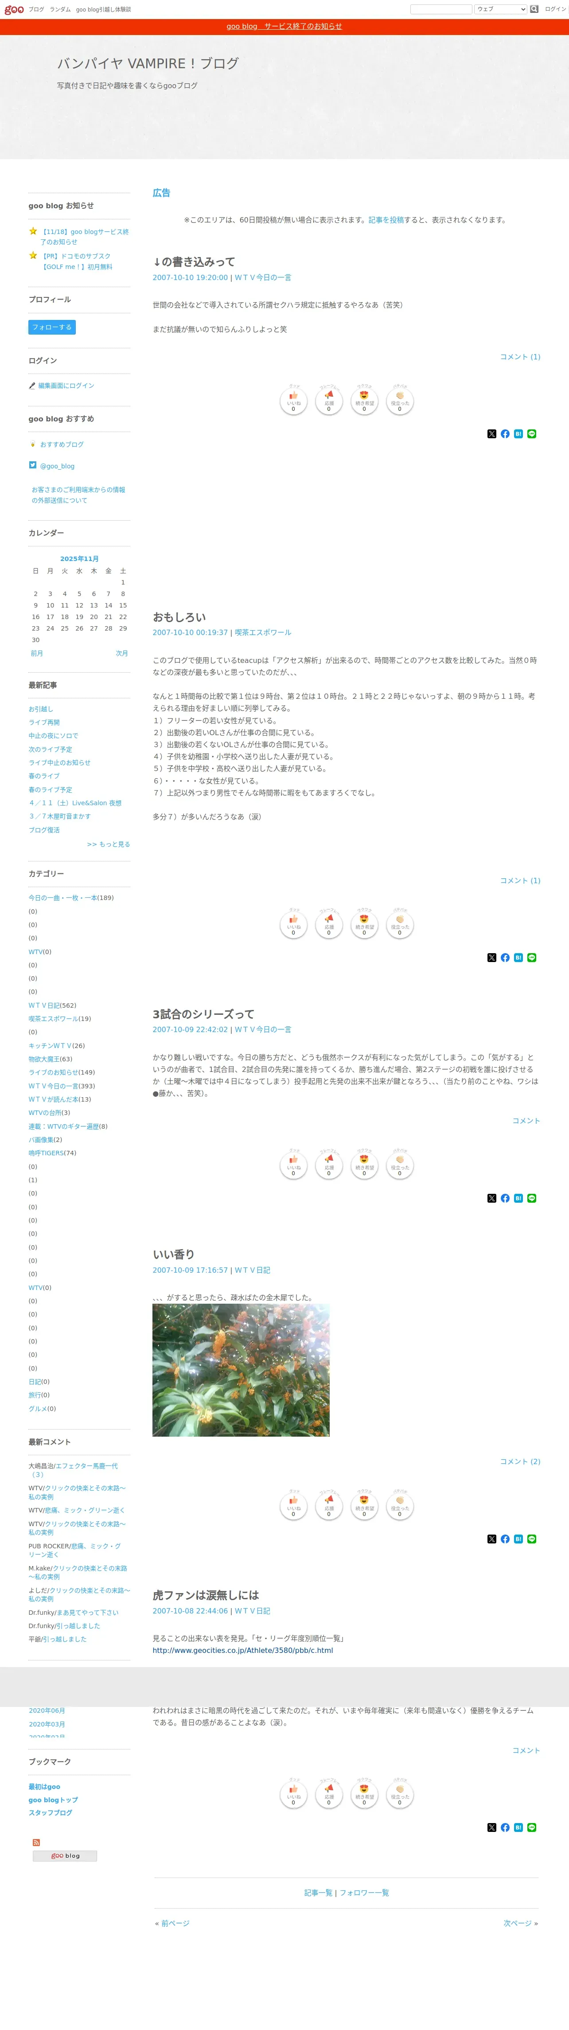Click the @goo_blog Twitter icon
569x2030 pixels.
tap(32, 465)
